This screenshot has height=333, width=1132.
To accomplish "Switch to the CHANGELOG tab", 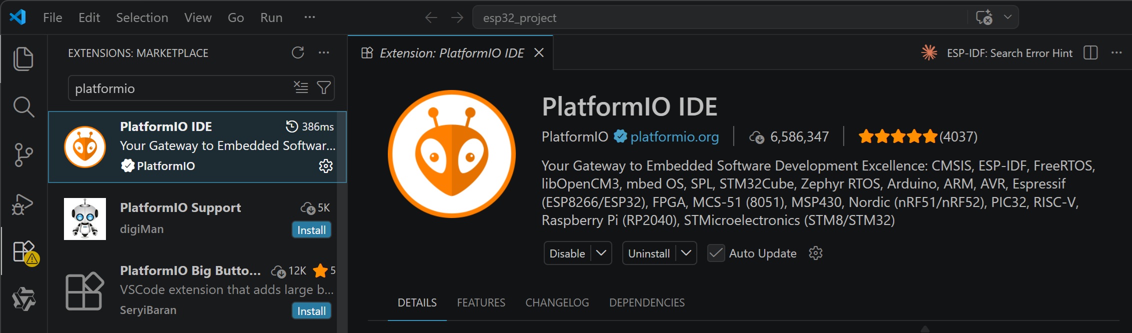I will click(557, 302).
